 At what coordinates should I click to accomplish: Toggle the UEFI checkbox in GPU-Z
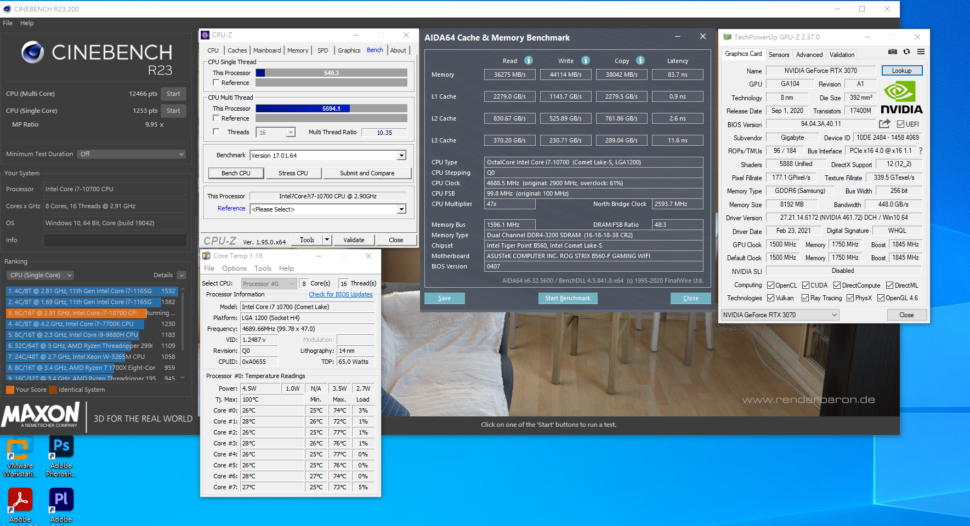pyautogui.click(x=900, y=124)
